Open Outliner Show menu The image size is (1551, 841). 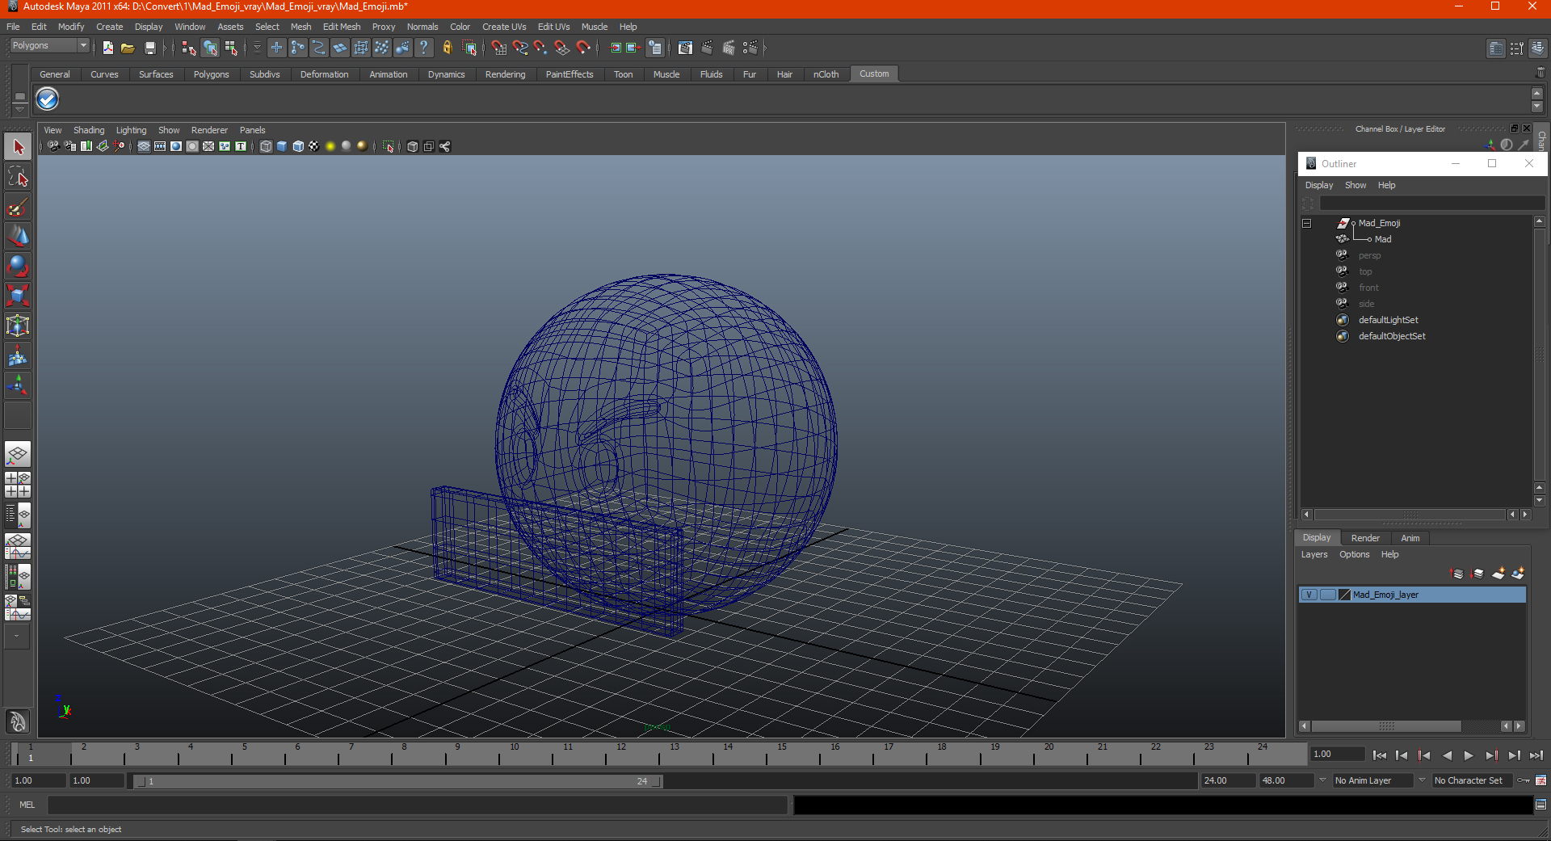pyautogui.click(x=1355, y=185)
